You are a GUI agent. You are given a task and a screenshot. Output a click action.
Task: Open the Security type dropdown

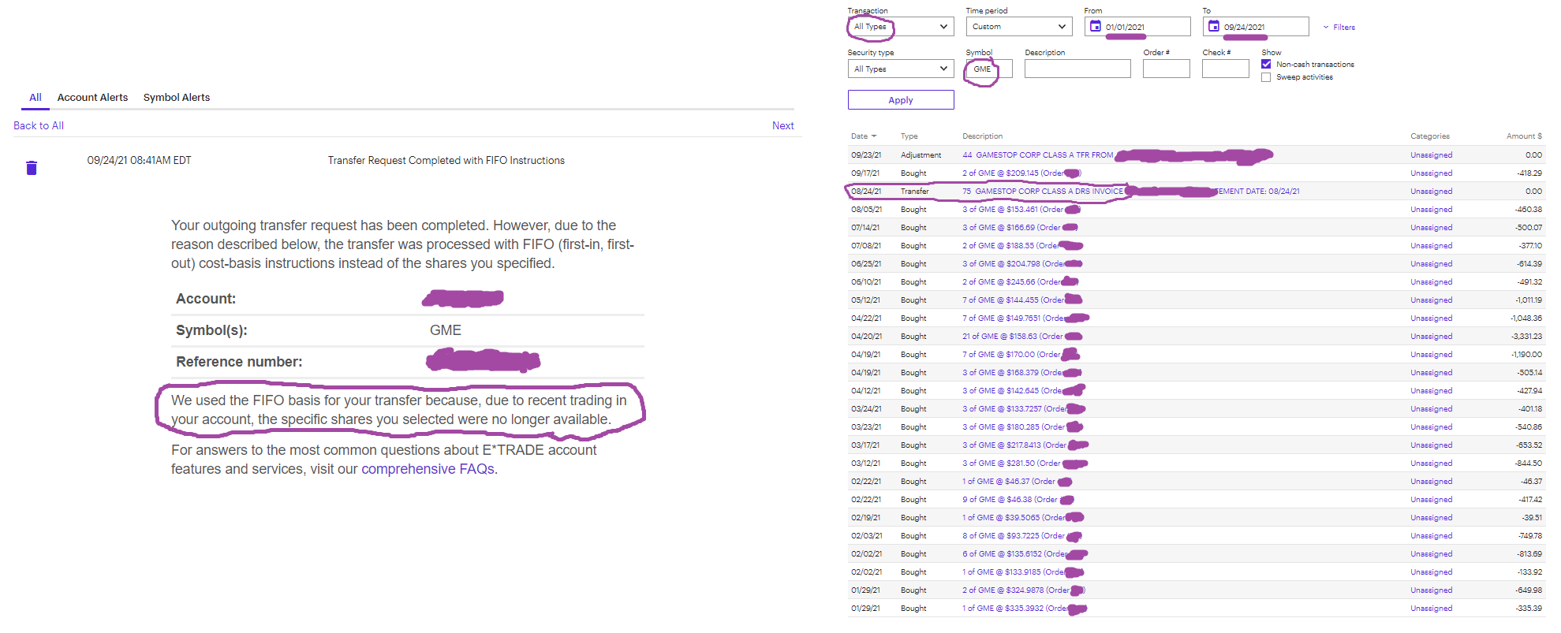901,69
